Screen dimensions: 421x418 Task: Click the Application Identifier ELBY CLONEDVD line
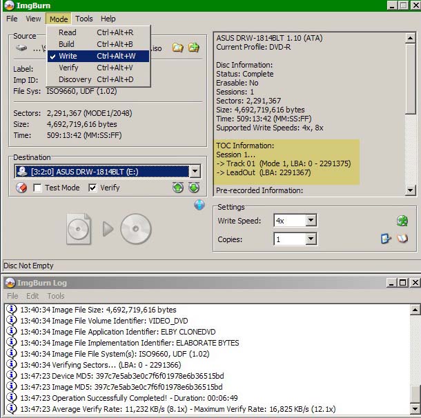click(118, 332)
